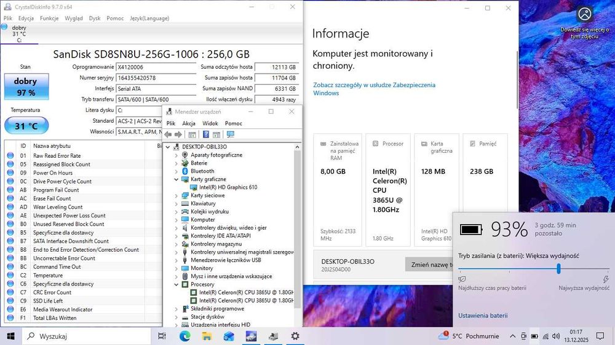Click the network Wi-Fi icon in the tray
The height and width of the screenshot is (345, 615).
click(546, 336)
